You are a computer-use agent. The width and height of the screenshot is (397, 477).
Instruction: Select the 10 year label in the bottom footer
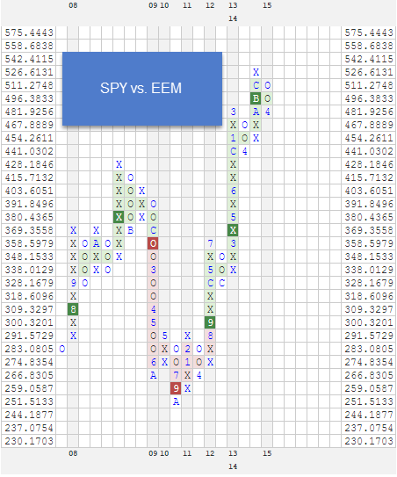point(164,453)
